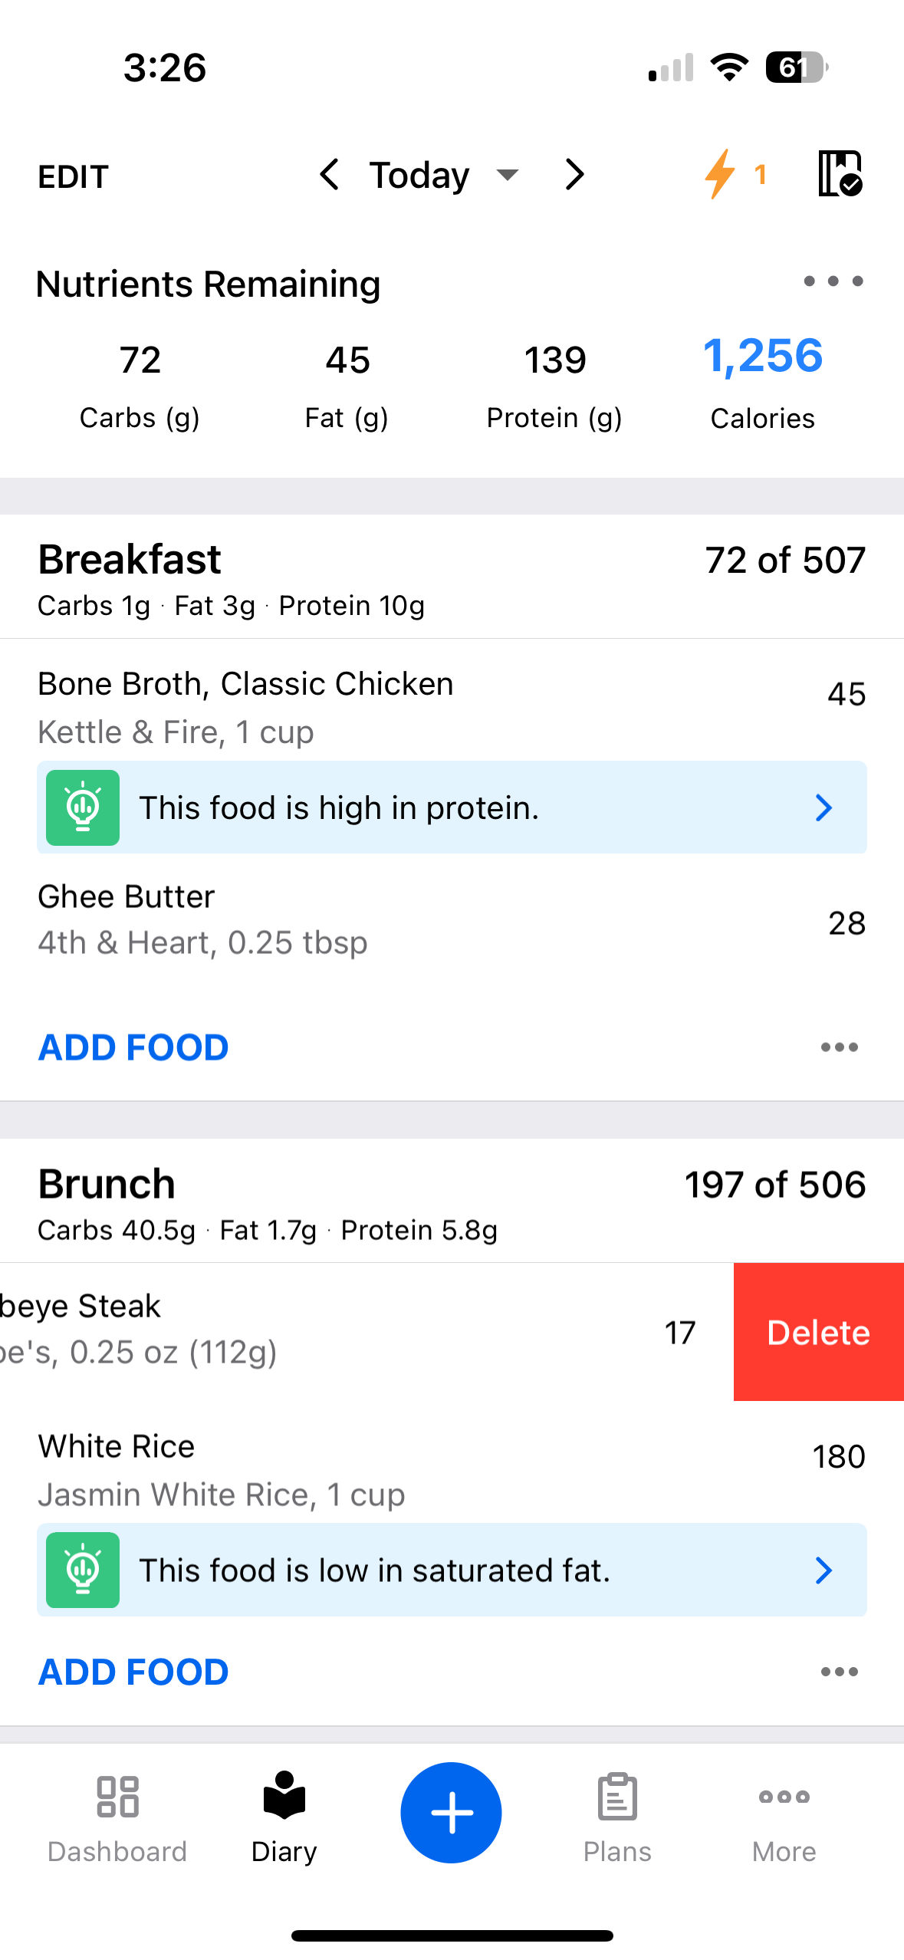Image resolution: width=904 pixels, height=1960 pixels.
Task: Tap green lightbulb icon on protein insight
Action: 83,807
